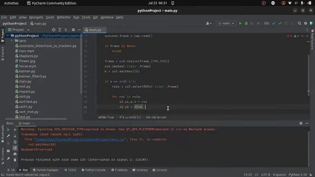This screenshot has height=177, width=315.
Task: Open main.py link in traceback
Action: click(x=80, y=139)
